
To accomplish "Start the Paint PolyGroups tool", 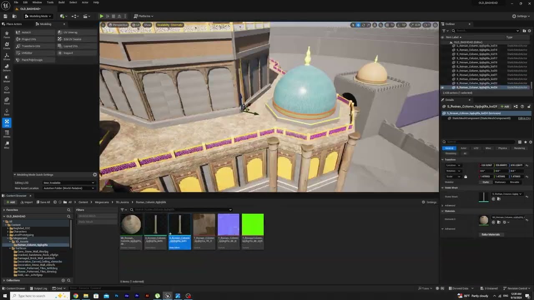I will coord(35,60).
